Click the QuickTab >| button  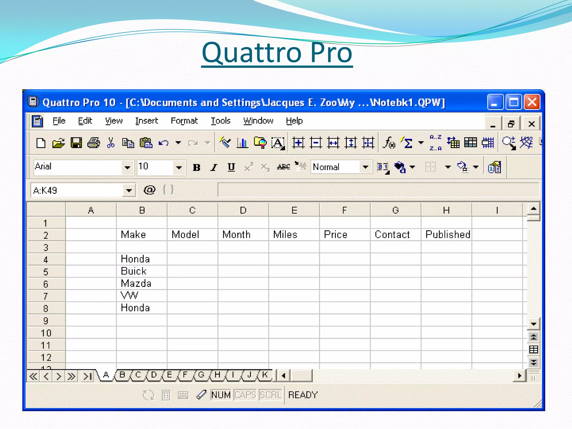87,376
